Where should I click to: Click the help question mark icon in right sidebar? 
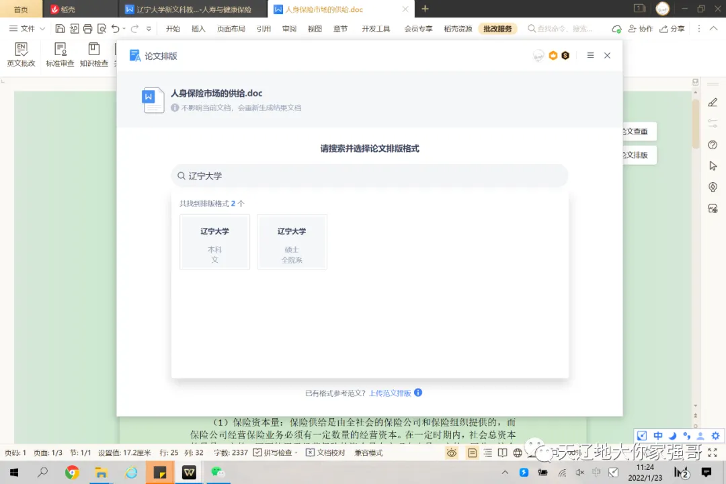click(713, 145)
